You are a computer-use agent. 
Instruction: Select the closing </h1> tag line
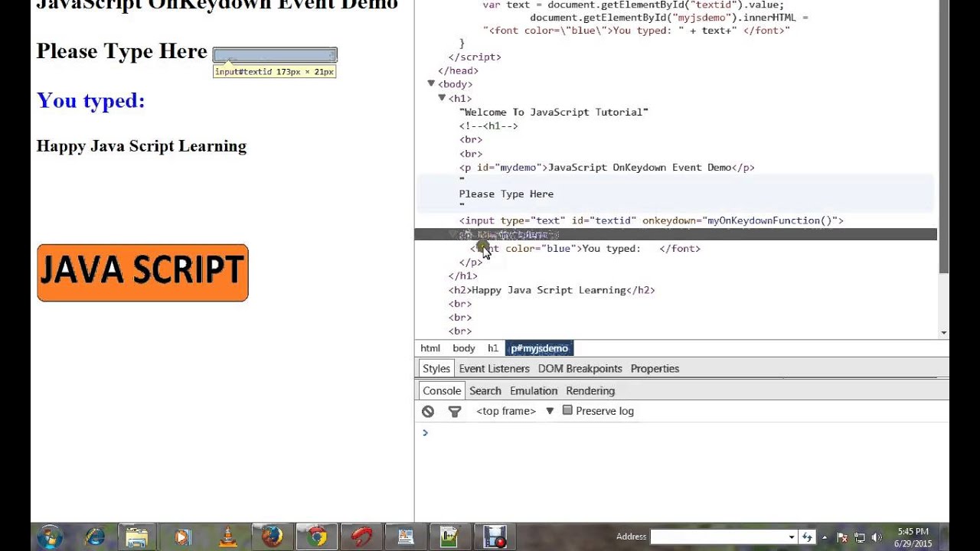(462, 276)
